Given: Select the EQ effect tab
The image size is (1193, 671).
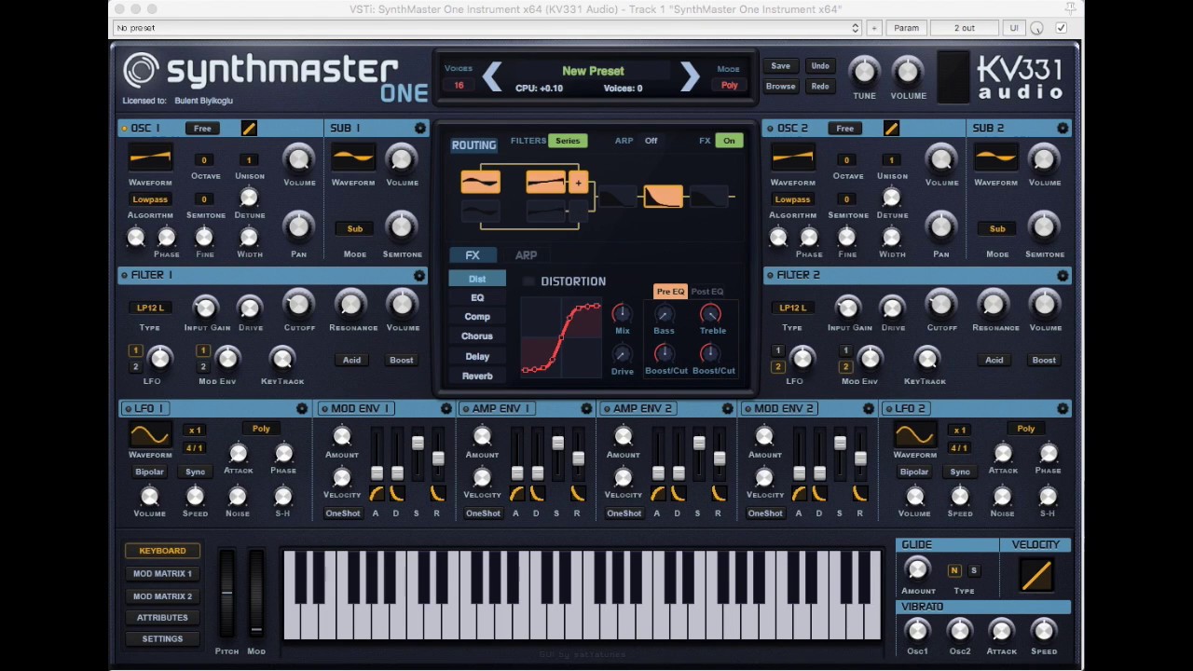Looking at the screenshot, I should [477, 297].
